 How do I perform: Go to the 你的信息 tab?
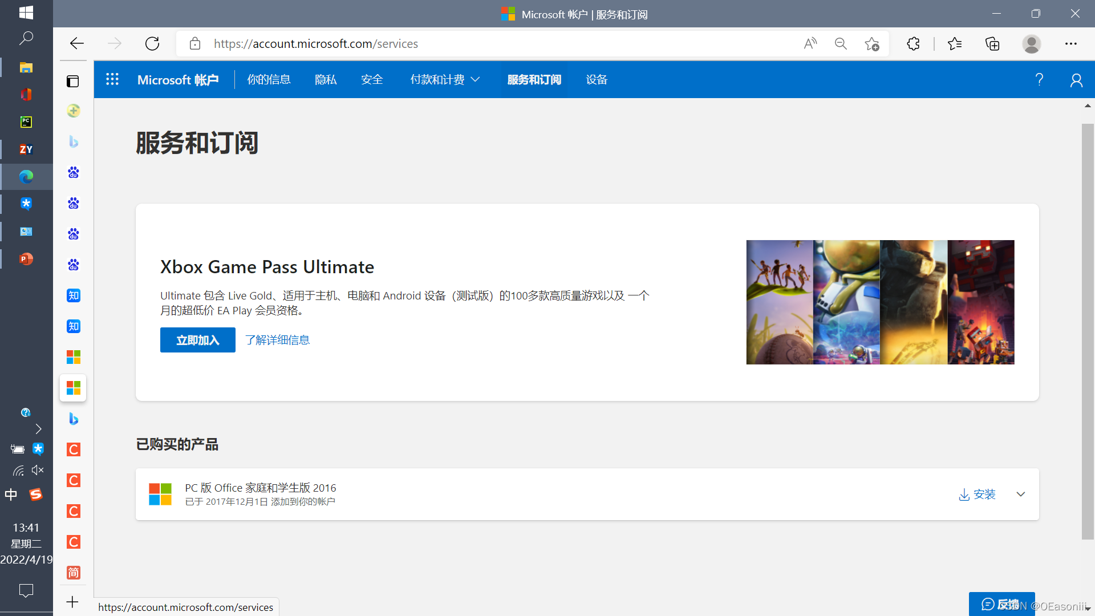click(x=269, y=79)
